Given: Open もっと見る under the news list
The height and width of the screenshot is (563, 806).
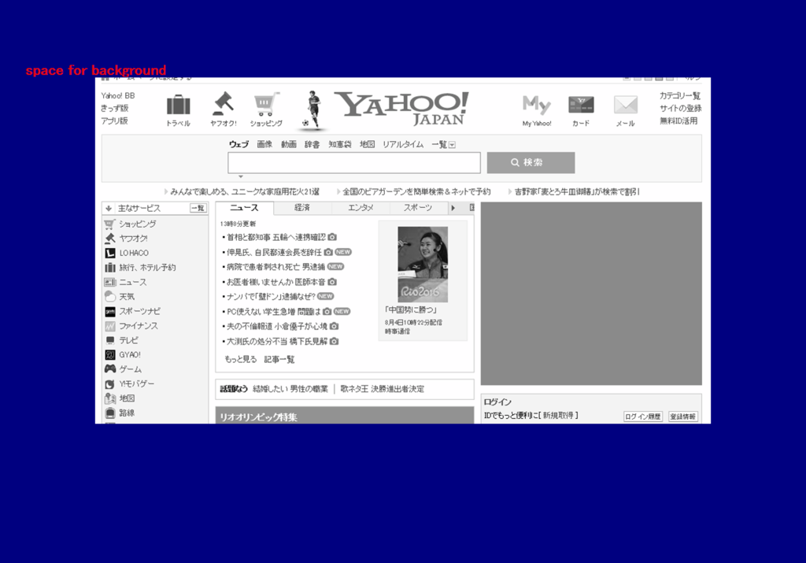Looking at the screenshot, I should [241, 359].
